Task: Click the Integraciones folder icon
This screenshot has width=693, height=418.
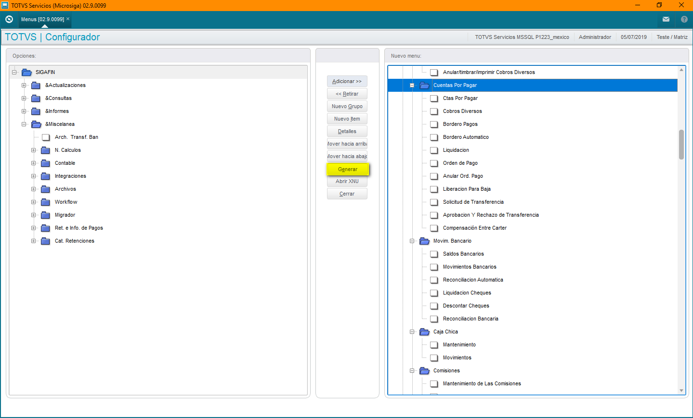Action: pyautogui.click(x=45, y=176)
